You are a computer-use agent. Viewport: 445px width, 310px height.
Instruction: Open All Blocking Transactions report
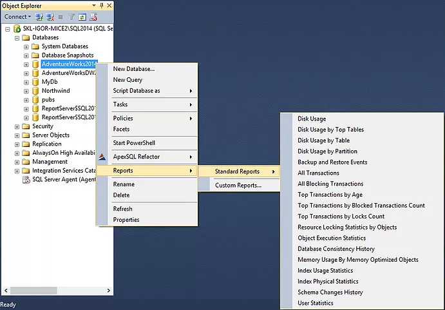pos(362,184)
